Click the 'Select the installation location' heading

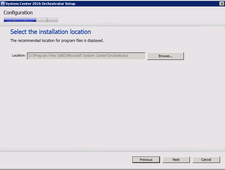click(51, 32)
